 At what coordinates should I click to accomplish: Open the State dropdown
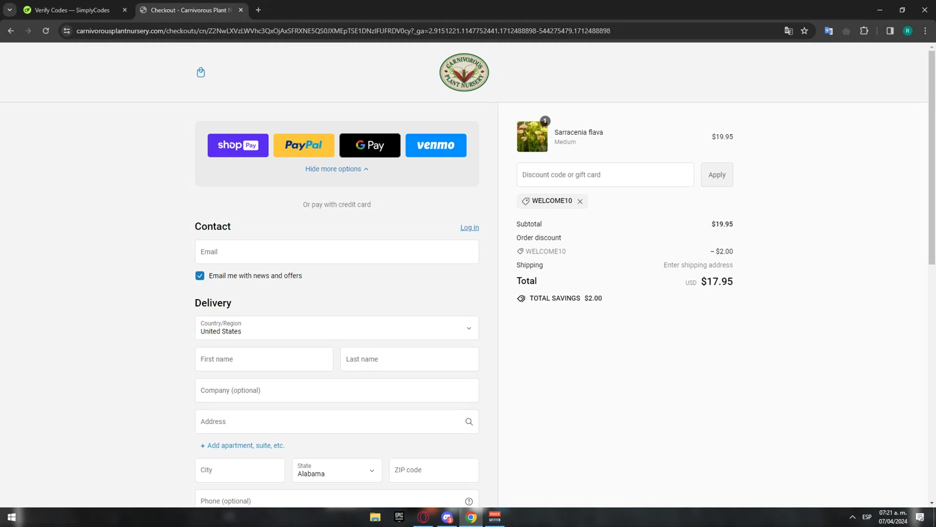click(x=337, y=470)
